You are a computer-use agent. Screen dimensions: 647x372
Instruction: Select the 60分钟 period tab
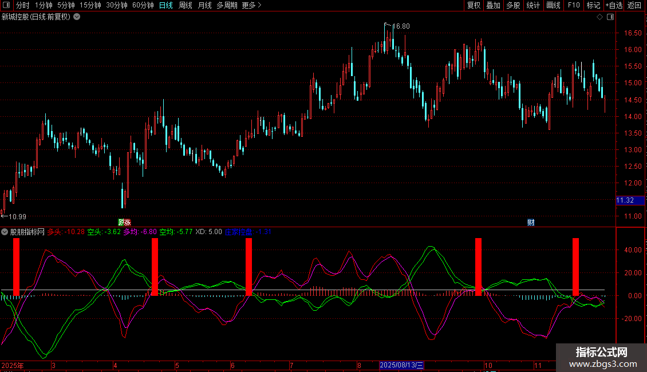[x=143, y=5]
